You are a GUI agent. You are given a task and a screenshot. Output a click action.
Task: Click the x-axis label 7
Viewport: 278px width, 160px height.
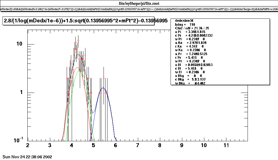point(138,146)
